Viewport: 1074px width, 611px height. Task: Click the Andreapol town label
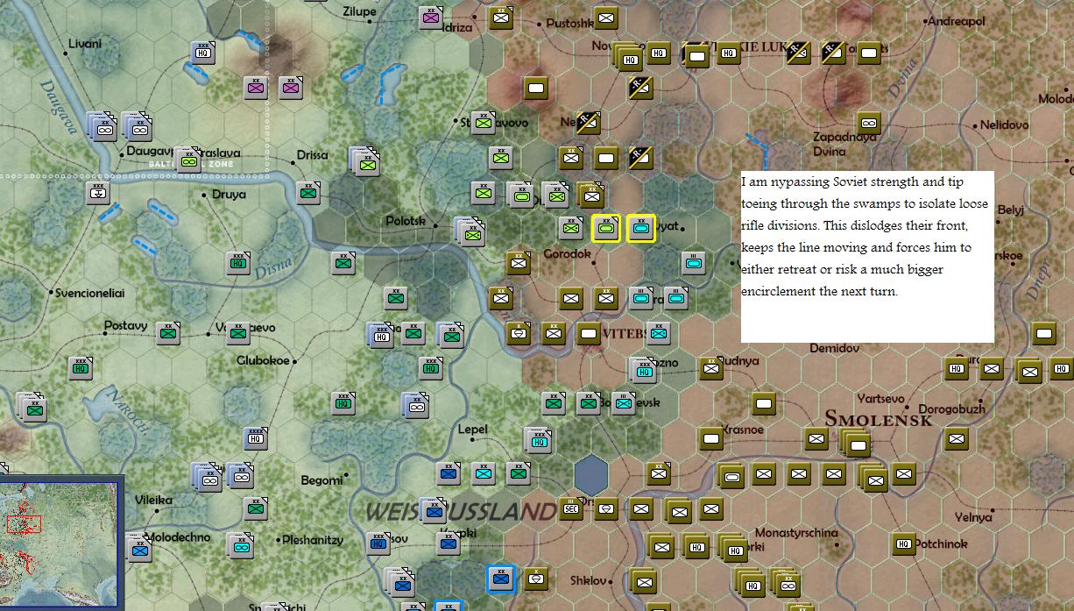click(x=956, y=20)
